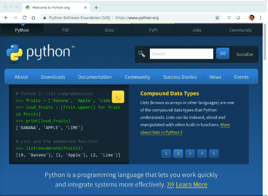Select slide 3 in the carousel
This screenshot has height=196, width=268.
pyautogui.click(x=190, y=153)
